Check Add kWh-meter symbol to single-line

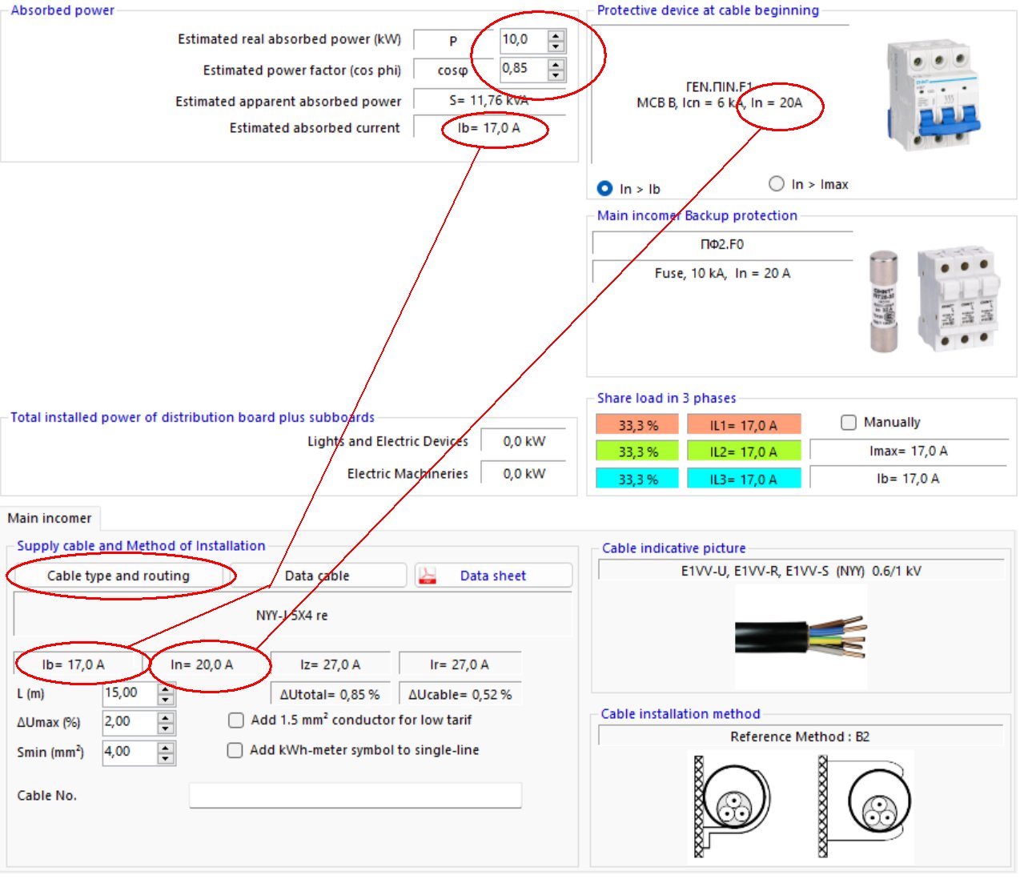[x=235, y=751]
